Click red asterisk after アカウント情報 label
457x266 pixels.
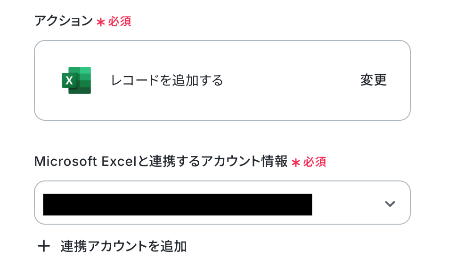(295, 163)
